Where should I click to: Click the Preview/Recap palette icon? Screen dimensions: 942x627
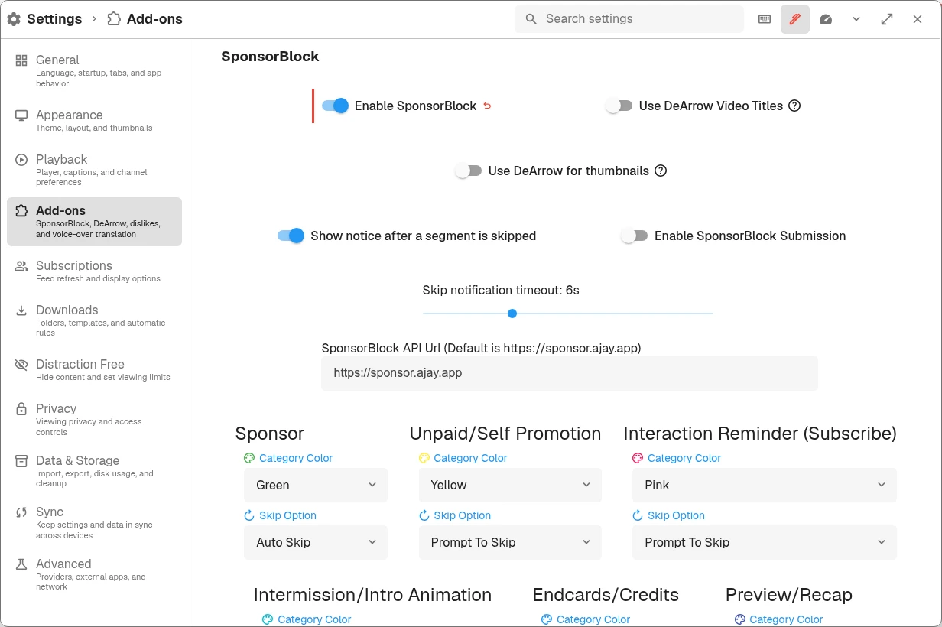739,619
